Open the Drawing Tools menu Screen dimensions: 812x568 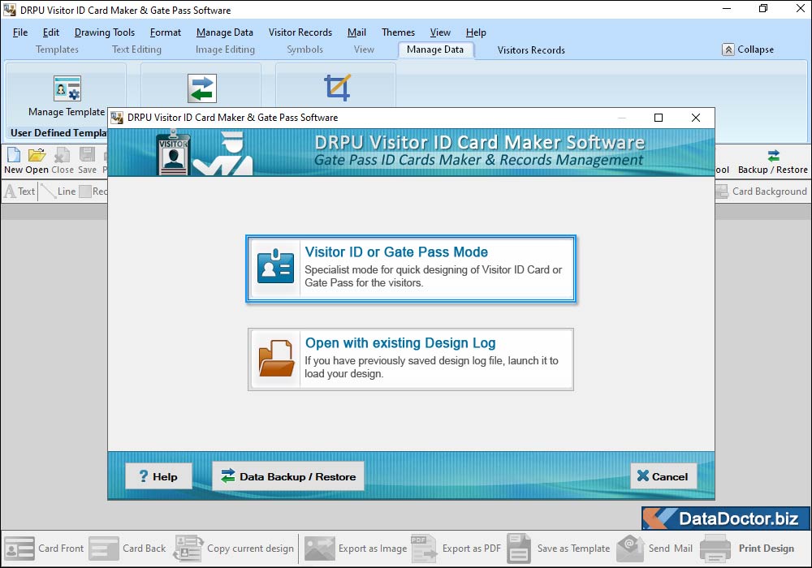coord(105,32)
